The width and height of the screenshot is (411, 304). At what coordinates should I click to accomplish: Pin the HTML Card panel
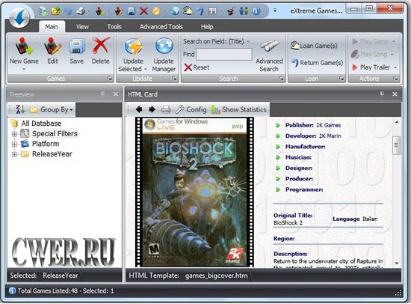(x=382, y=94)
